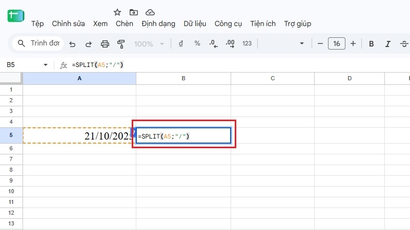This screenshot has height=230, width=410.
Task: Select row 12 header
Action: pyautogui.click(x=11, y=213)
